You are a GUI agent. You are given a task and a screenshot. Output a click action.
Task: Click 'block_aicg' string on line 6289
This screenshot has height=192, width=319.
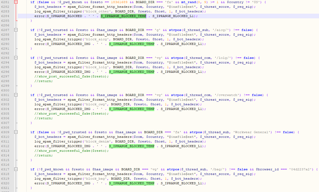coord(97,39)
